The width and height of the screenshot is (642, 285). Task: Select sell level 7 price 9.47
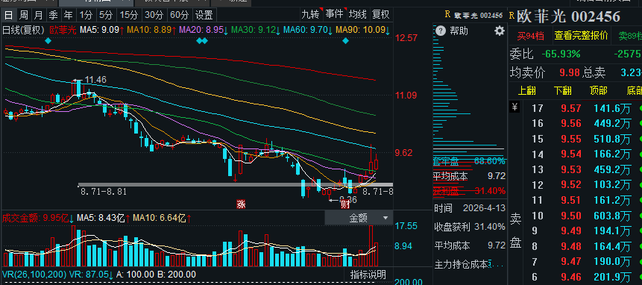pyautogui.click(x=571, y=261)
